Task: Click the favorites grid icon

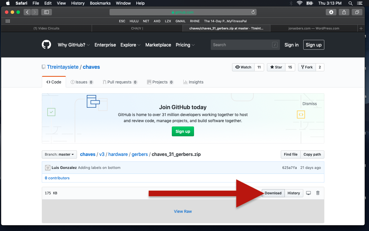Action: tap(8, 21)
